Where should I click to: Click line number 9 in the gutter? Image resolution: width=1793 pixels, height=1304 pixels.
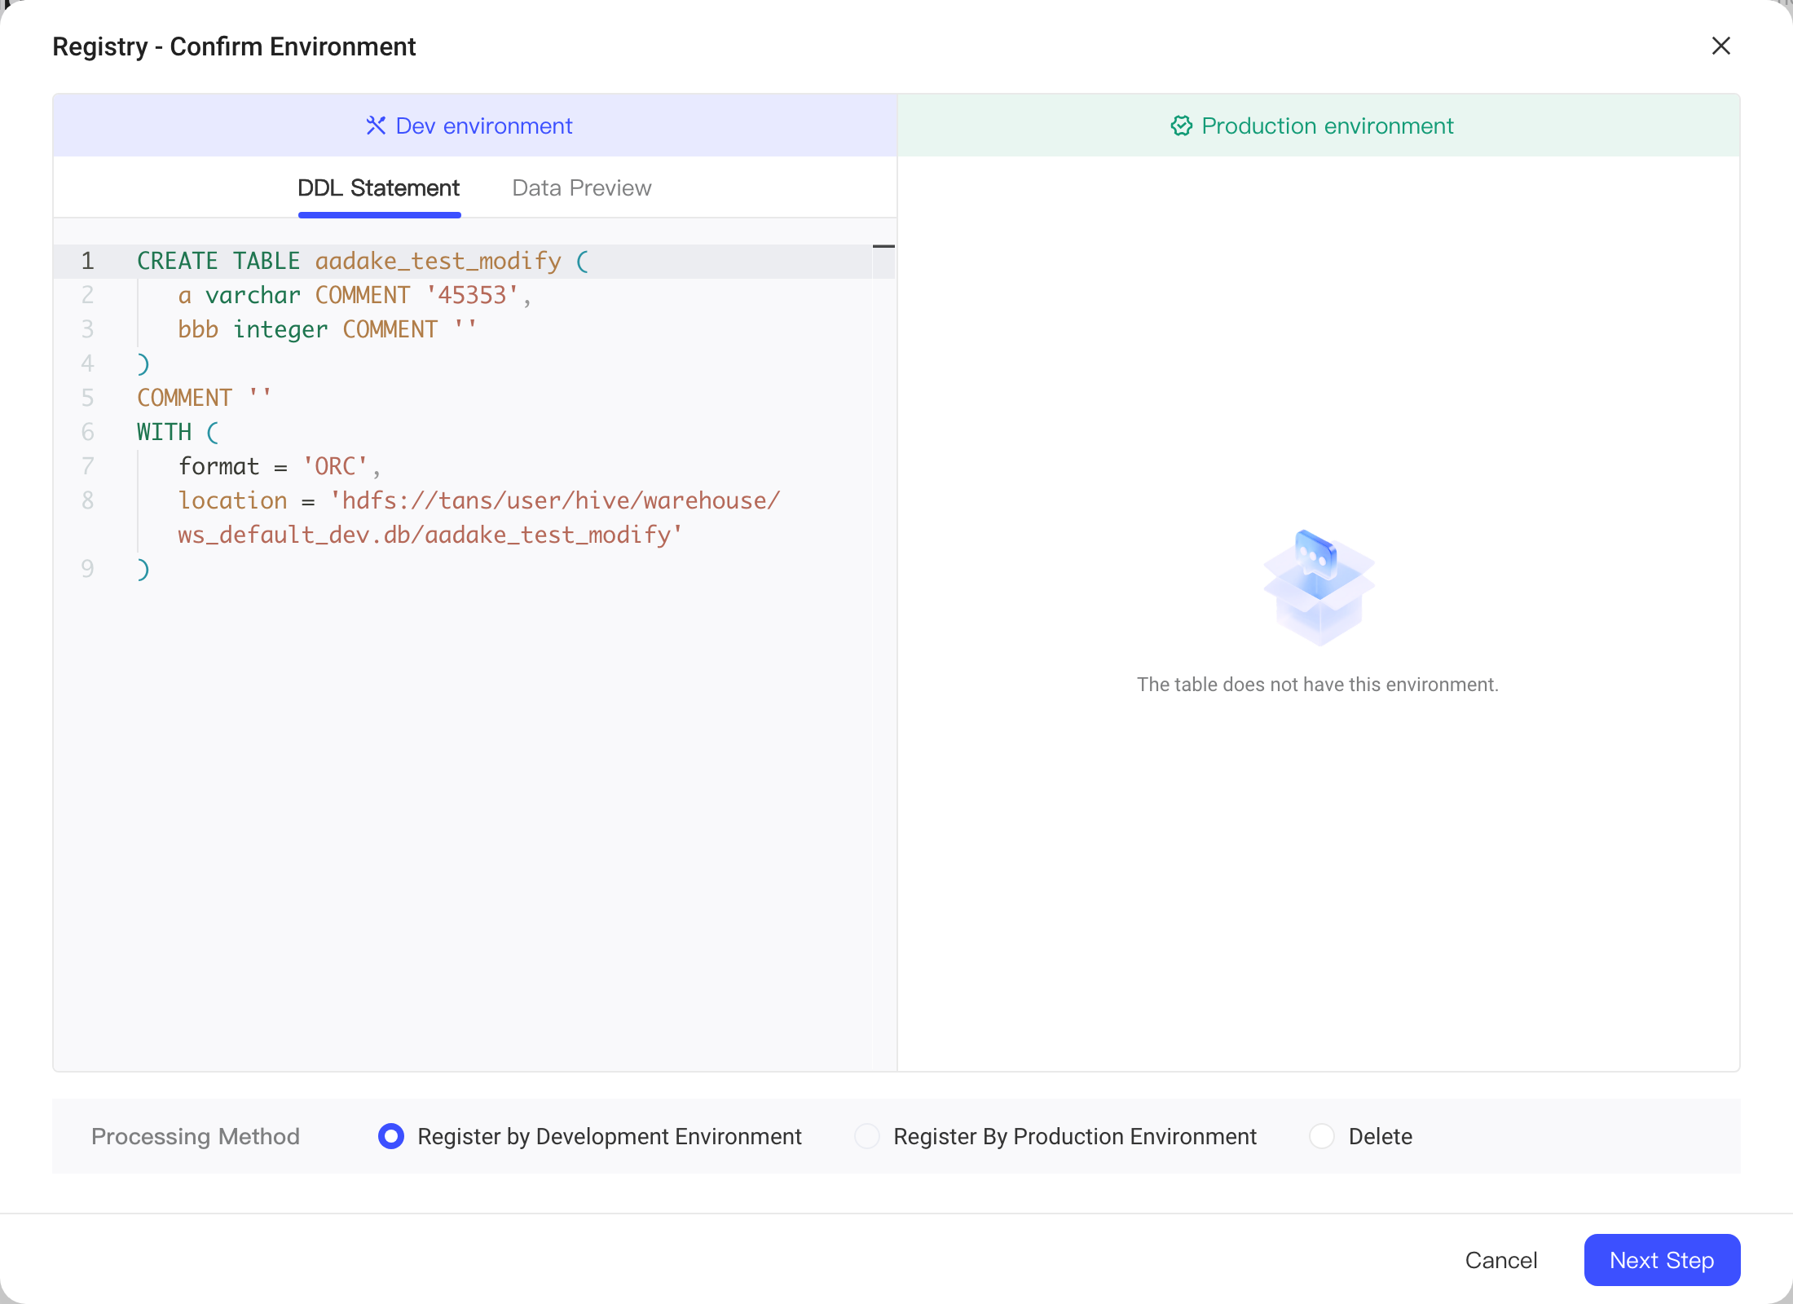pyautogui.click(x=87, y=569)
